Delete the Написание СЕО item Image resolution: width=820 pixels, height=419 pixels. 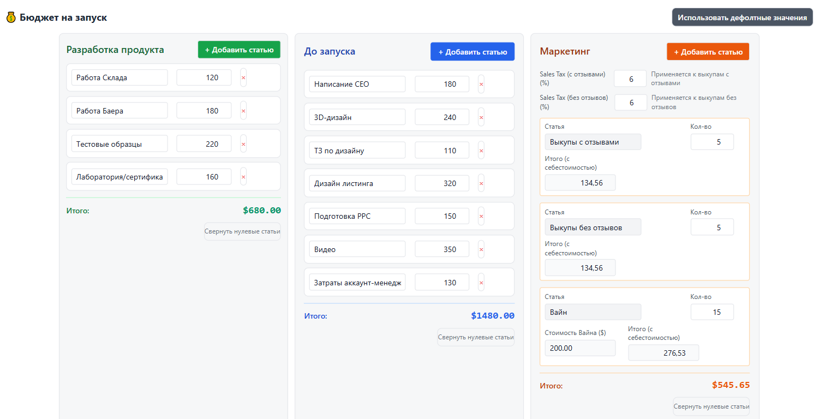tap(481, 85)
